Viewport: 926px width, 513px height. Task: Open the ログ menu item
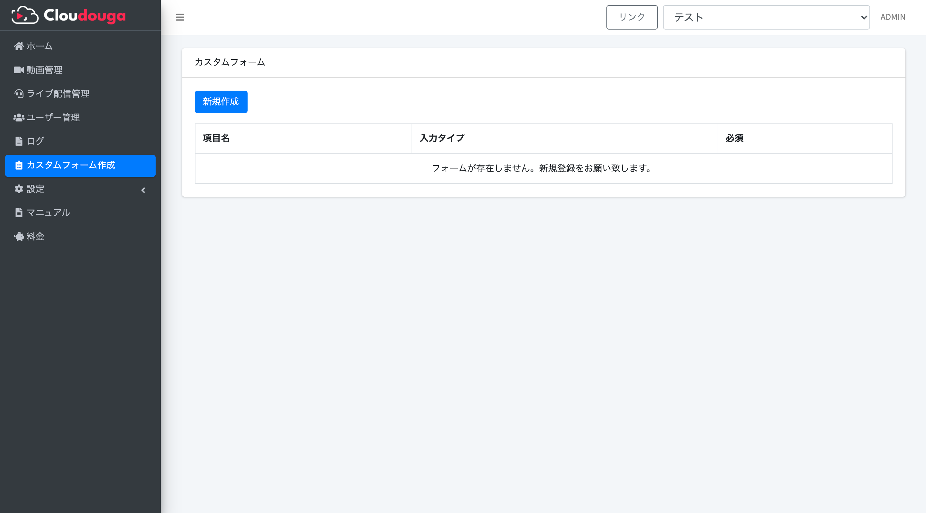coord(80,141)
